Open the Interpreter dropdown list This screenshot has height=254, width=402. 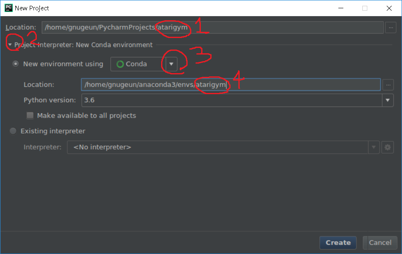[373, 147]
